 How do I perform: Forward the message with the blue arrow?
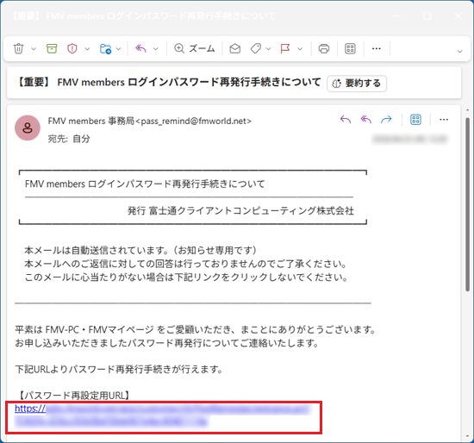(x=386, y=120)
